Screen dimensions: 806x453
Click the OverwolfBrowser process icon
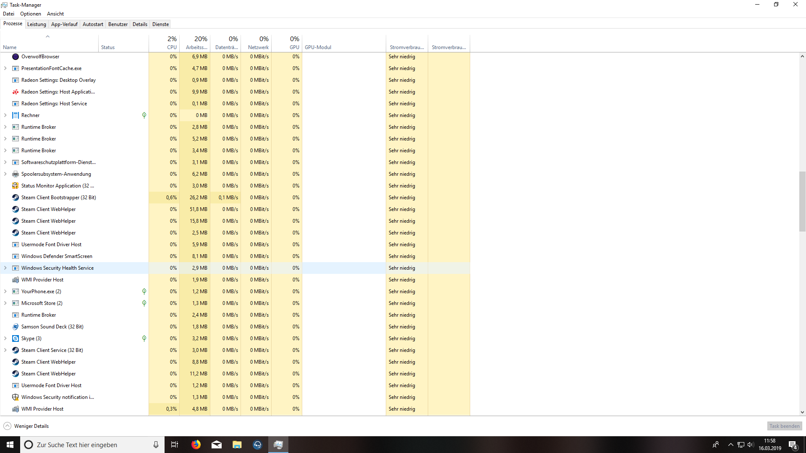pyautogui.click(x=16, y=57)
